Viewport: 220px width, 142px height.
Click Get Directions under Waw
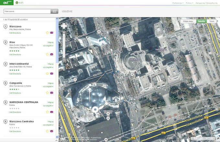pyautogui.click(x=15, y=55)
